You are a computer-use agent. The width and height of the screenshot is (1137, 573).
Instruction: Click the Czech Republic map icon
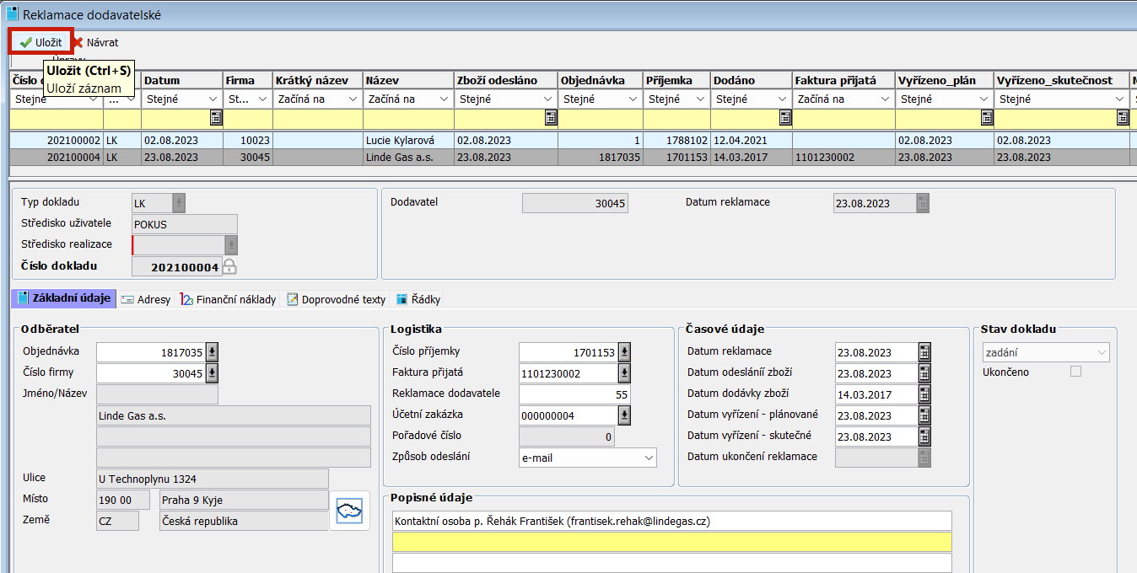349,511
